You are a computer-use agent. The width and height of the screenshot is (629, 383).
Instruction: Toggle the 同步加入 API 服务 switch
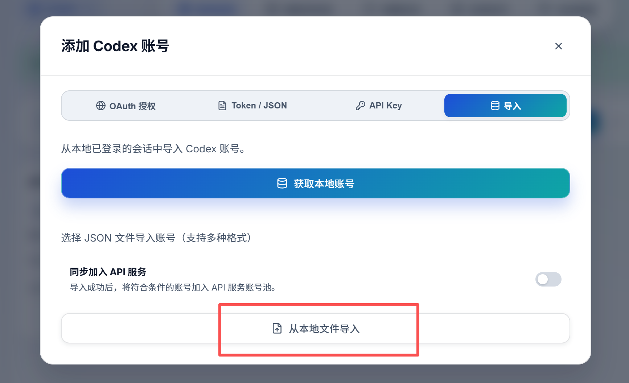[x=548, y=279]
